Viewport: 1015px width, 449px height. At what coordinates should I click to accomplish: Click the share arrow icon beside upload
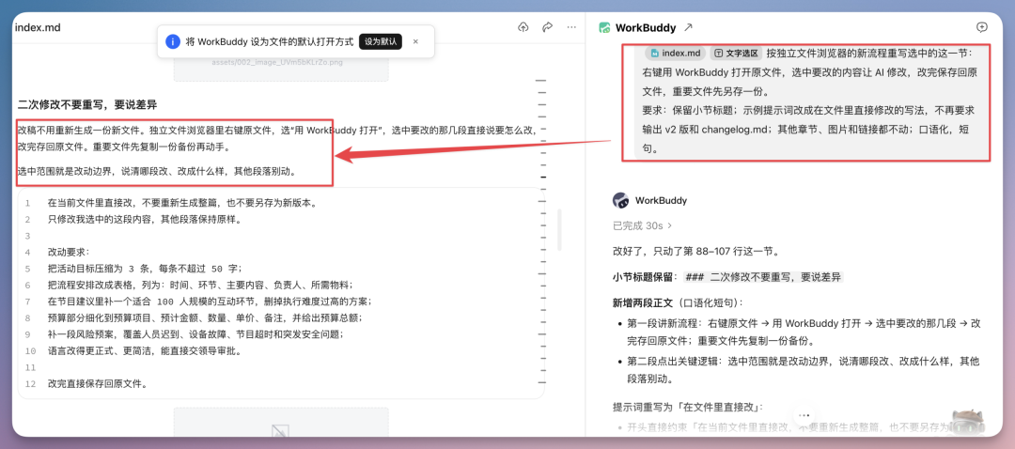click(x=547, y=27)
